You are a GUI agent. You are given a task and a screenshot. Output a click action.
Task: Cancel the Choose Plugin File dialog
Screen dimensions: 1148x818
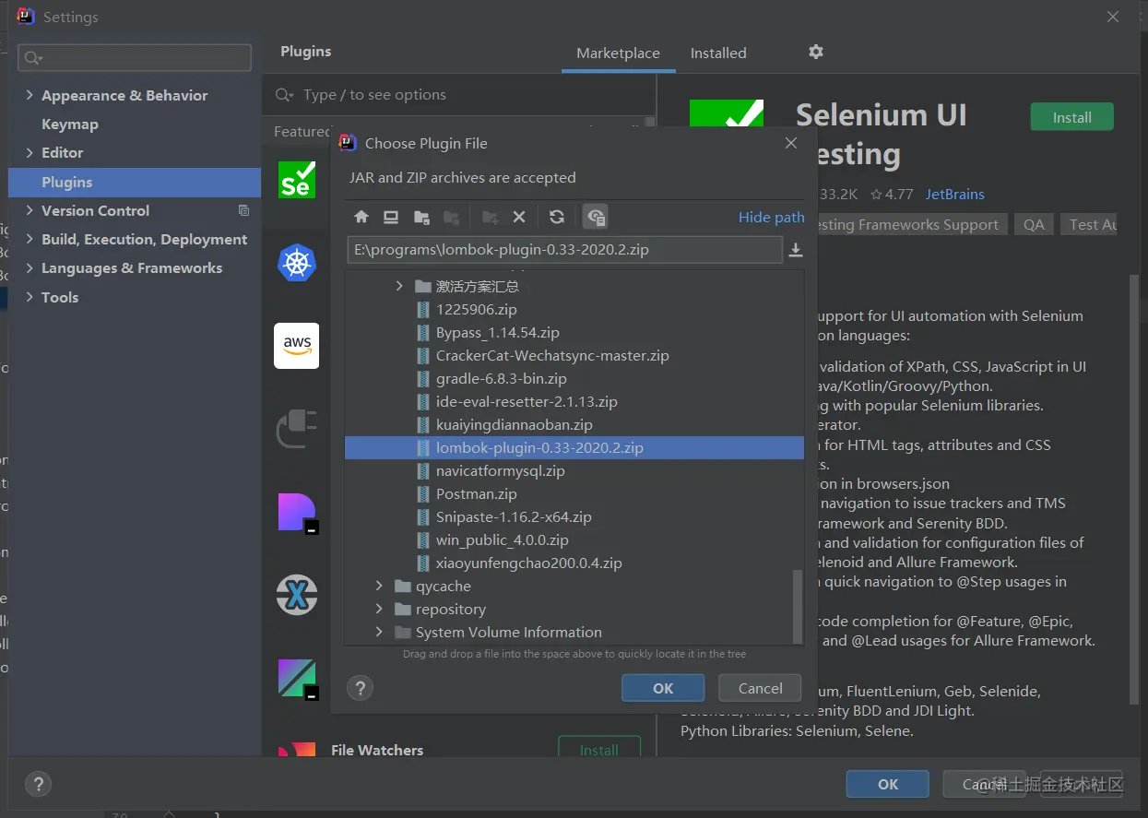pyautogui.click(x=761, y=688)
